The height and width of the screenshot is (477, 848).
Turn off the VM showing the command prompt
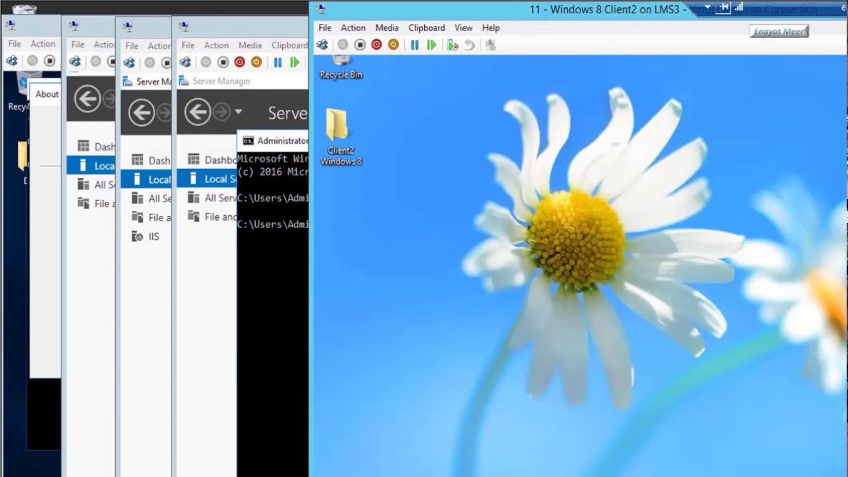(223, 62)
